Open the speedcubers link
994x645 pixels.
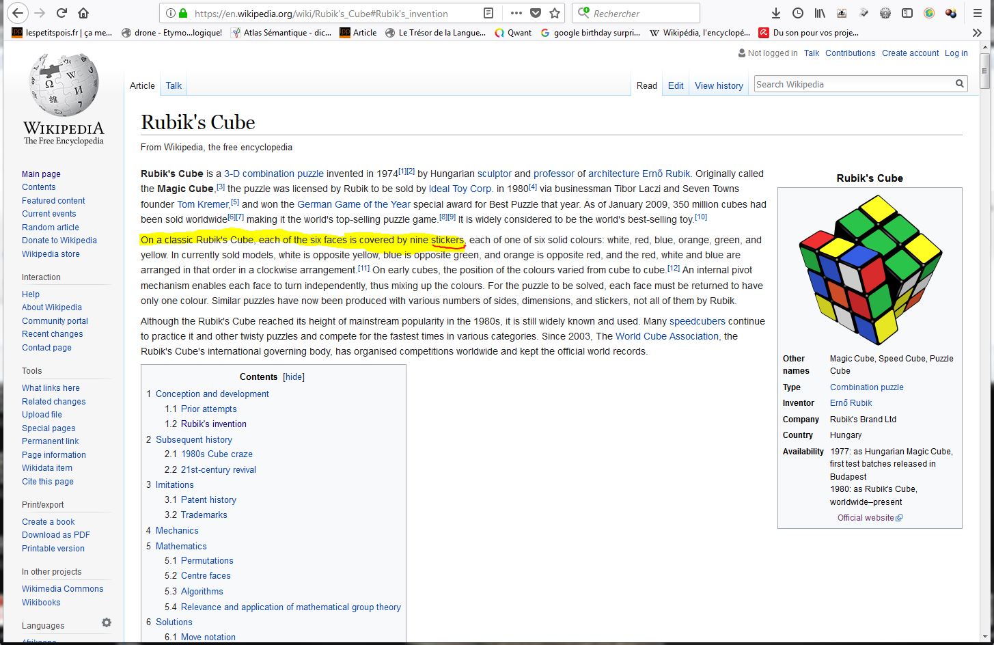[698, 321]
